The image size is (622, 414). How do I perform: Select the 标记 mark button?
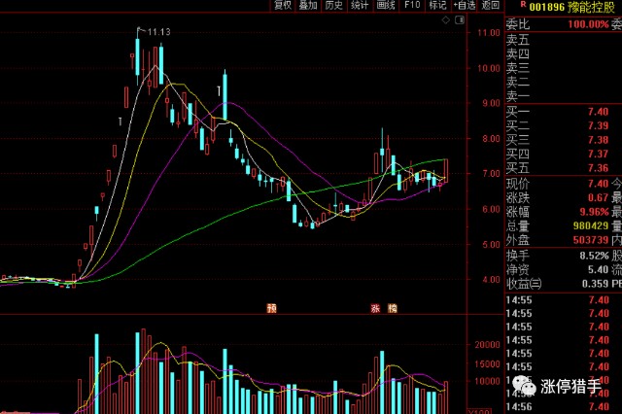click(437, 5)
